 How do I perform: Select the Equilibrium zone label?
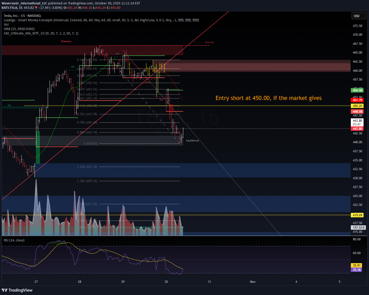pos(193,141)
